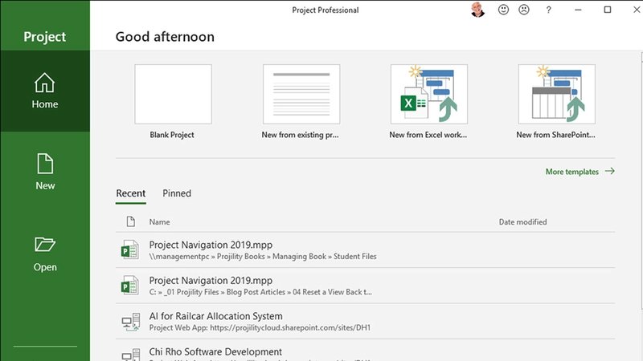Viewport: 643px width, 361px height.
Task: Click the frowning face feedback icon
Action: (x=524, y=10)
